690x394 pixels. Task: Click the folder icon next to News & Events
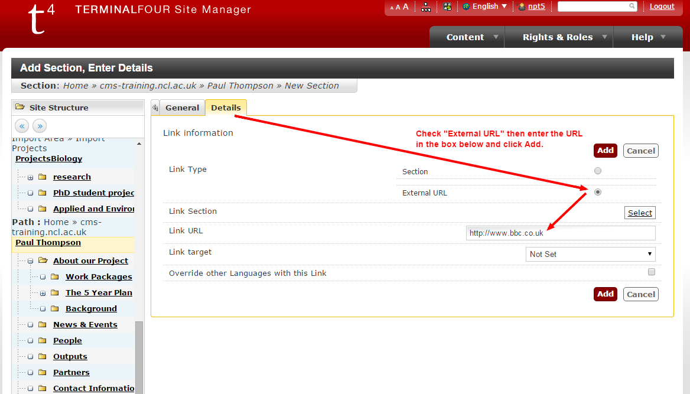coord(43,324)
